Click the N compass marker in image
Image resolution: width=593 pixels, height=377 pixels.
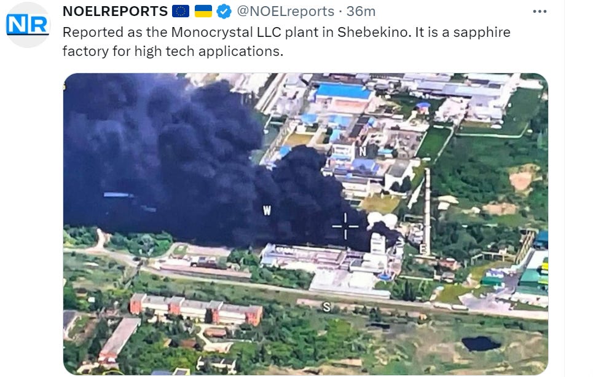(363, 152)
